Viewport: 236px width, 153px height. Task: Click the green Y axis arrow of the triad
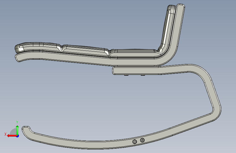(17, 130)
